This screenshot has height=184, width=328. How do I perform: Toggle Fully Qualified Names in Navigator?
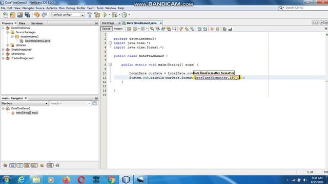coord(42,166)
